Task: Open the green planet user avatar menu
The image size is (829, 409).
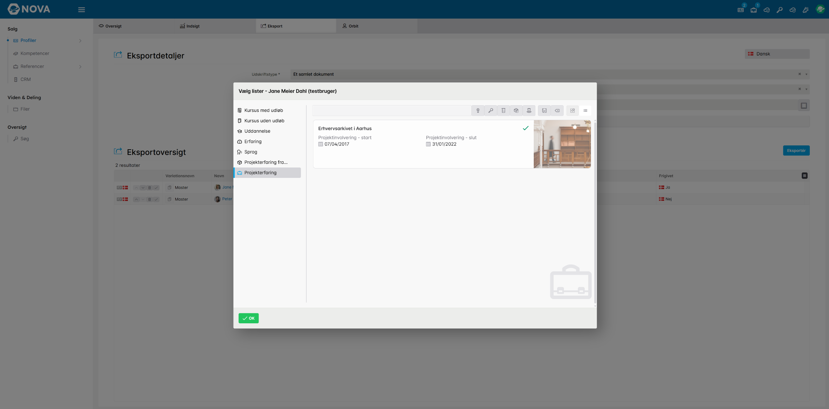Action: pyautogui.click(x=820, y=9)
